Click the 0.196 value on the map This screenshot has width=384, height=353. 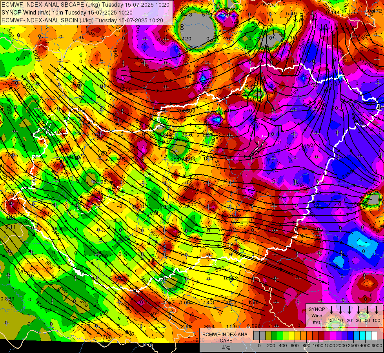(99, 182)
